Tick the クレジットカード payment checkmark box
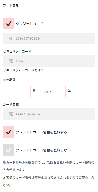The height and width of the screenshot is (192, 98). (x=9, y=24)
